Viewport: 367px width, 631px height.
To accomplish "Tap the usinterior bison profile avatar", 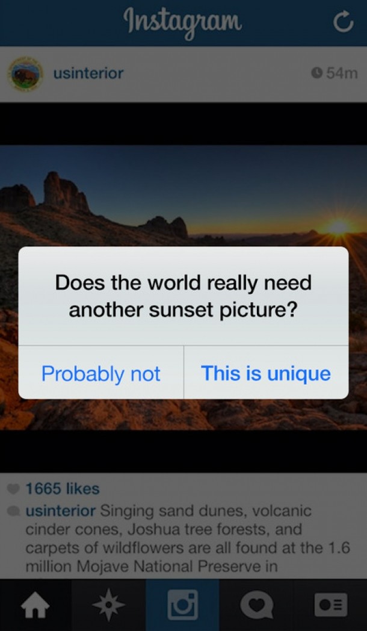I will pyautogui.click(x=25, y=74).
